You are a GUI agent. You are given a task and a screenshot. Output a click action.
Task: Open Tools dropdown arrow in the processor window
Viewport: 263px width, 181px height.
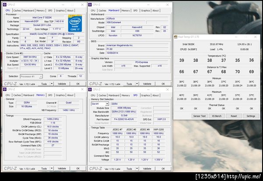click(x=52, y=83)
